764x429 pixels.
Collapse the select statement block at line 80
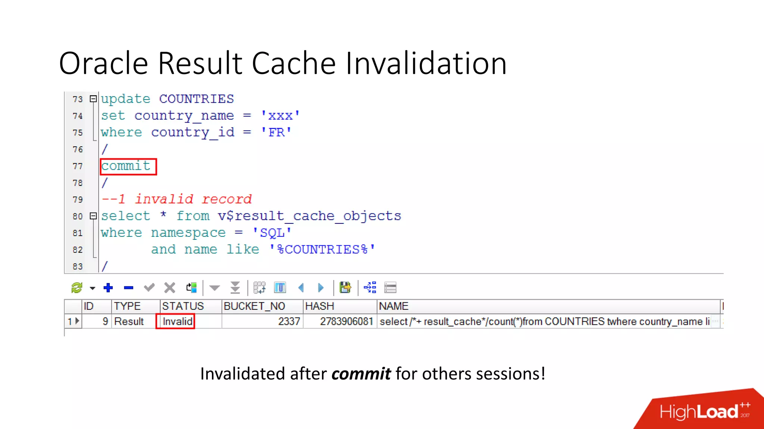tap(93, 216)
